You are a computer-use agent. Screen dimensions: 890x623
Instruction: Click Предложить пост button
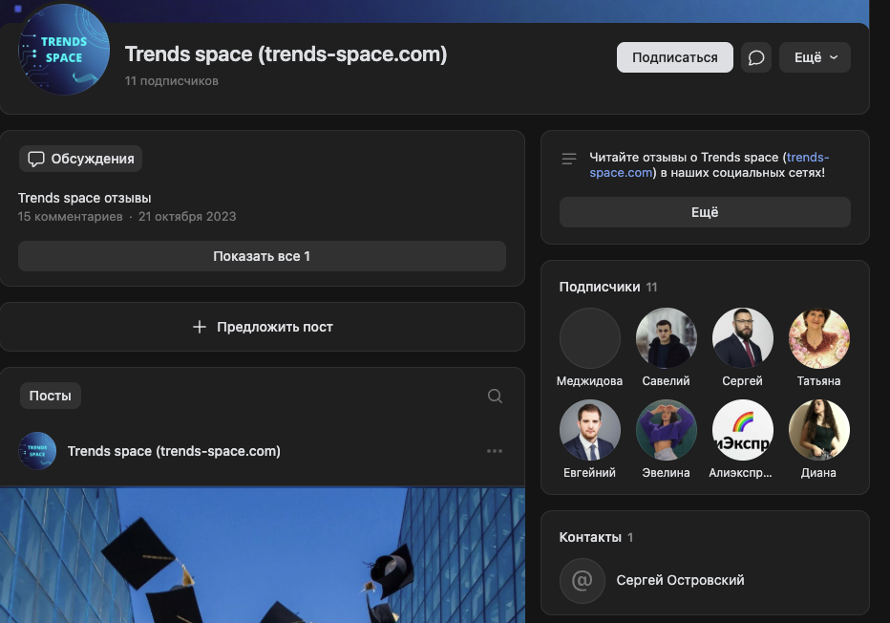(x=263, y=327)
